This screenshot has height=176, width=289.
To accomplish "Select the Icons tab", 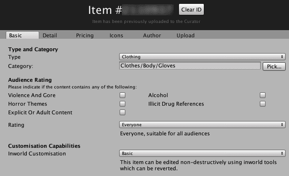I will [116, 35].
